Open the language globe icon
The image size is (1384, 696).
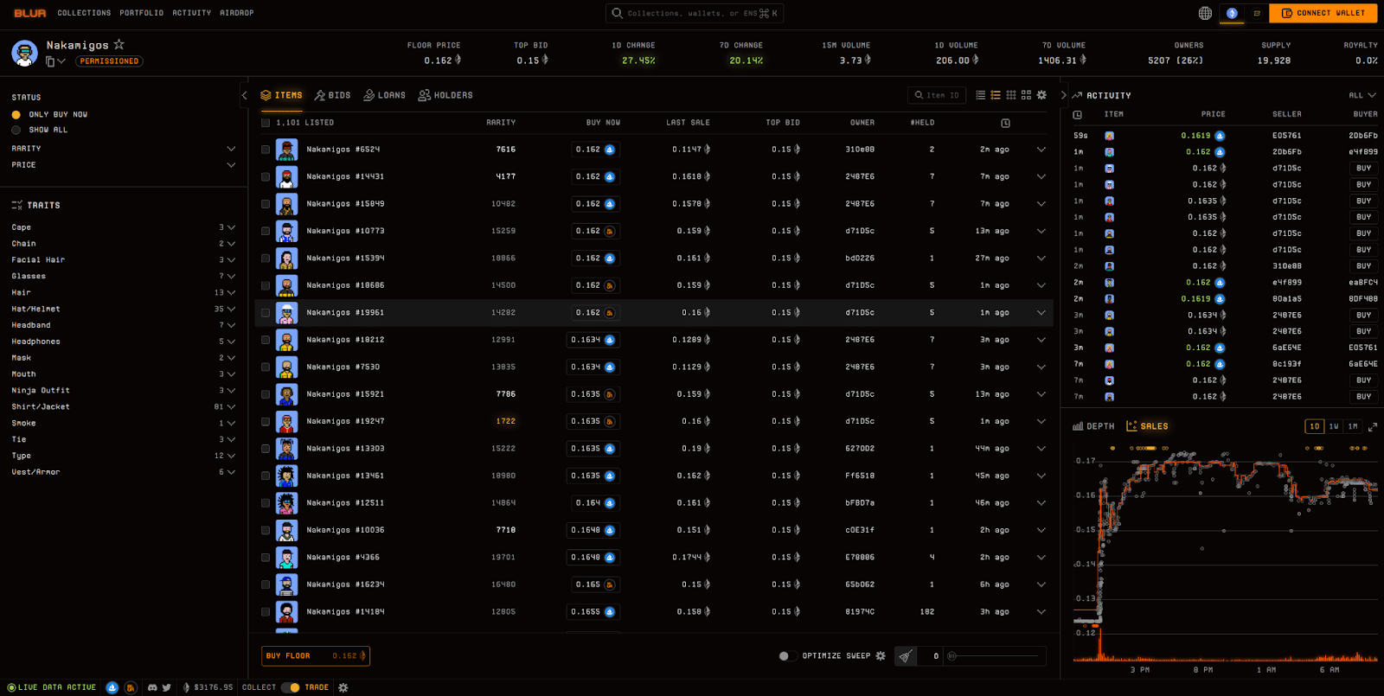pyautogui.click(x=1205, y=13)
